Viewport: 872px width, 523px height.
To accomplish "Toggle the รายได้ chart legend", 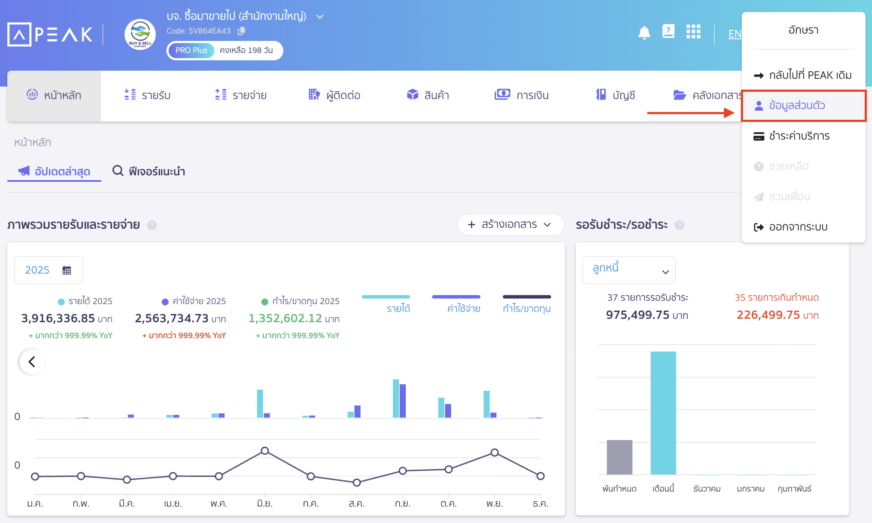I will pos(398,308).
